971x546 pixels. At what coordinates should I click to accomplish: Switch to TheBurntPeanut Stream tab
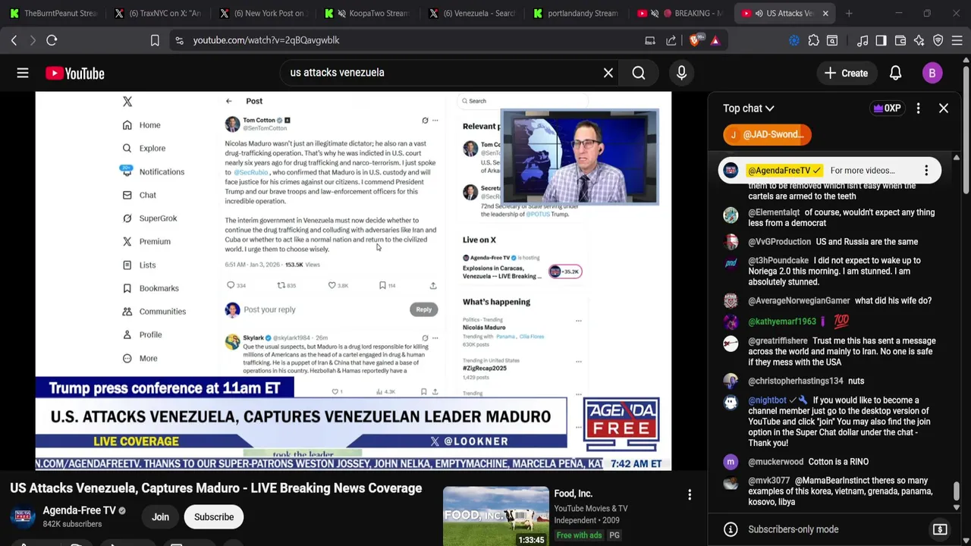(53, 13)
